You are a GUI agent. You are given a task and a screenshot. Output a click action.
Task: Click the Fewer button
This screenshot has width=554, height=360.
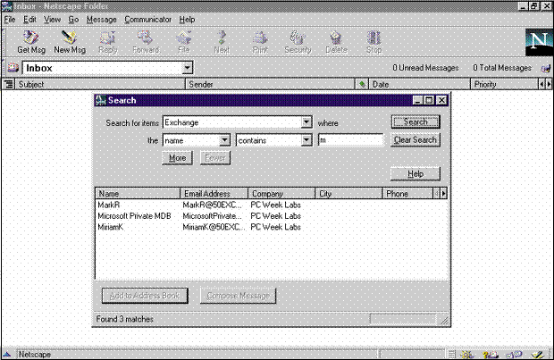coord(215,158)
